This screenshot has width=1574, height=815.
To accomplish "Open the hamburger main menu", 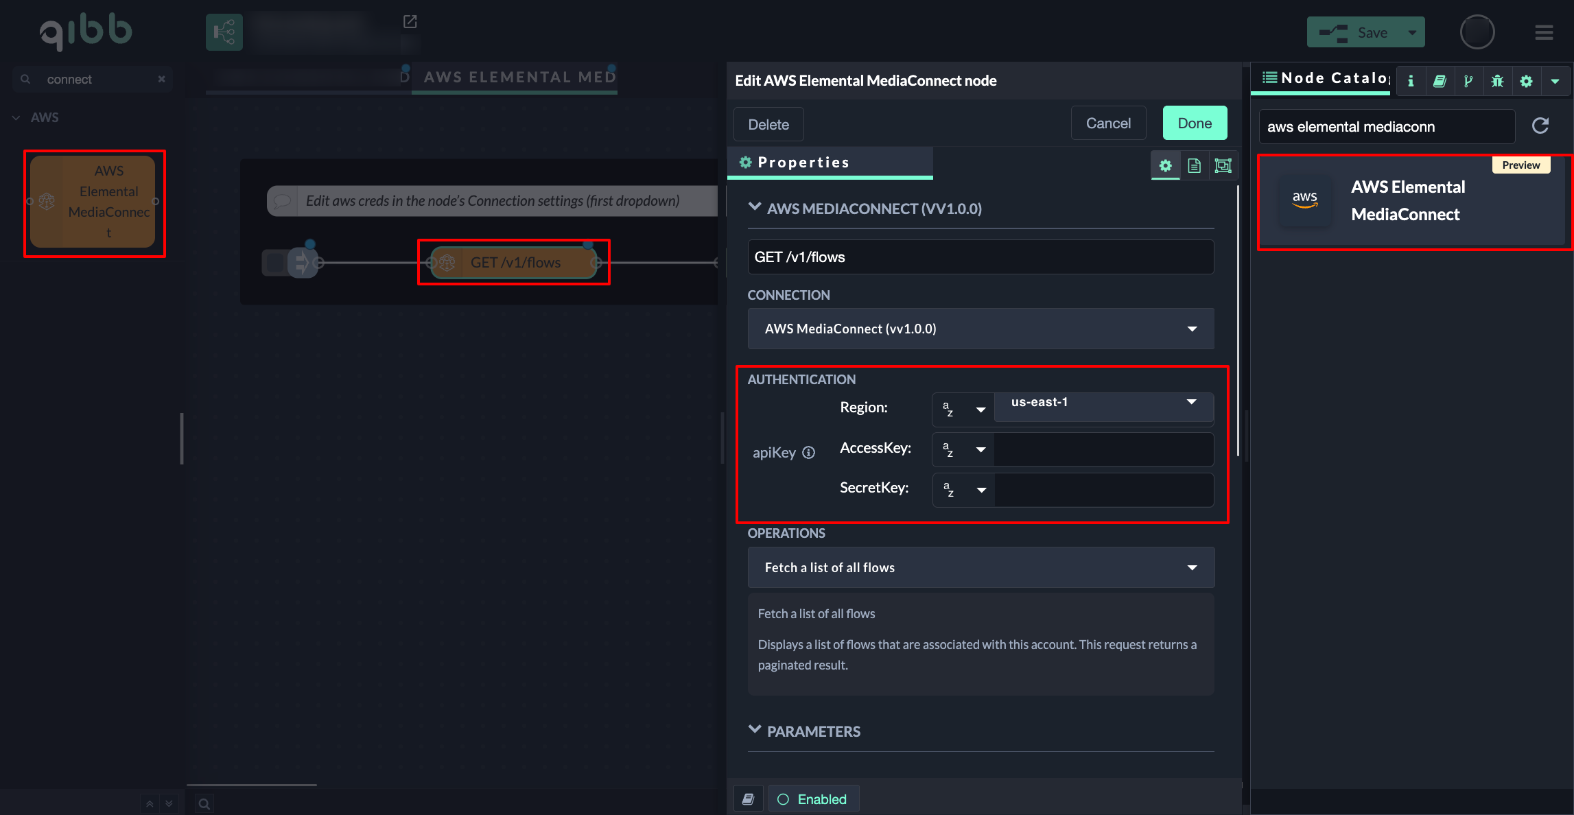I will pos(1544,32).
